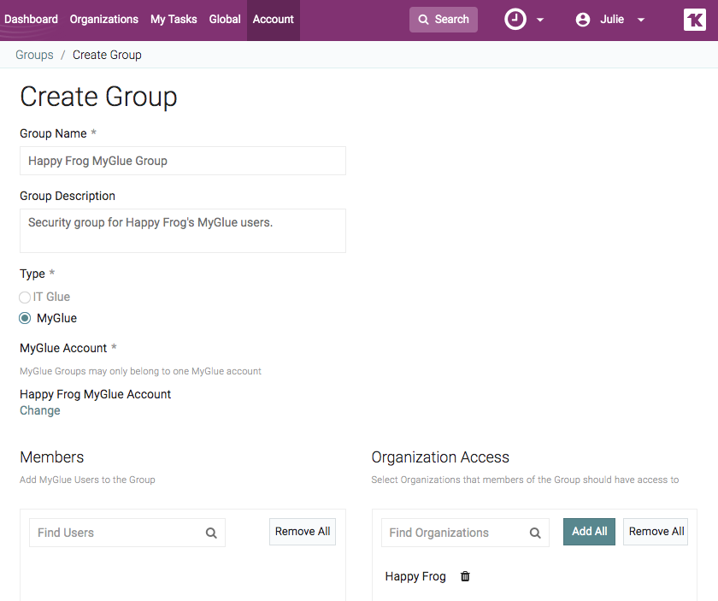Open the Dashboard menu item
The height and width of the screenshot is (601, 718).
pos(32,19)
